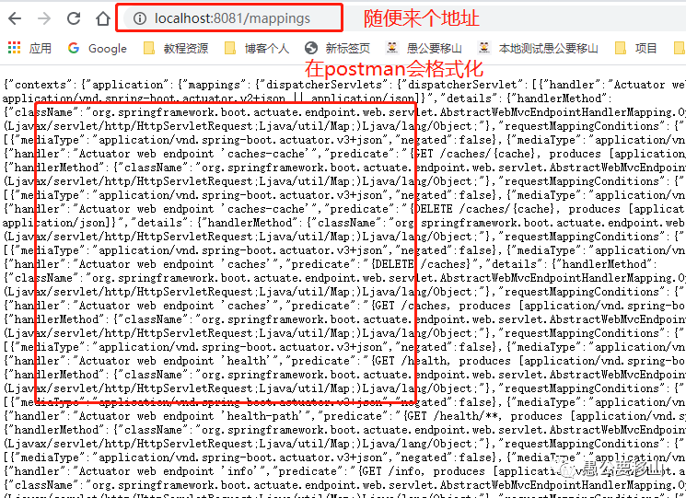Open the 教程资源 bookmark folder
686x498 pixels.
tap(176, 48)
